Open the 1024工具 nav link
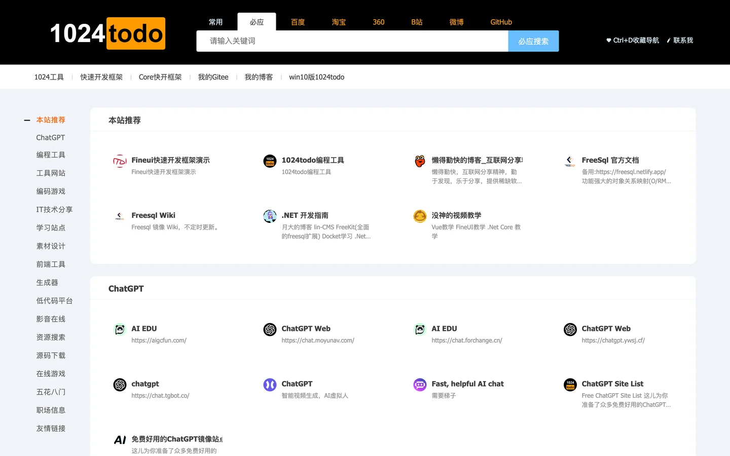This screenshot has width=730, height=456. (49, 77)
